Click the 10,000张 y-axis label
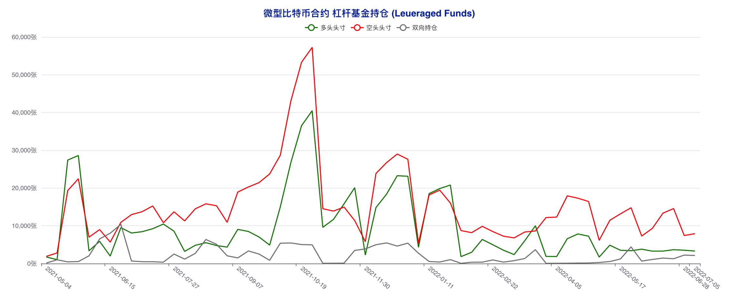 pyautogui.click(x=24, y=226)
